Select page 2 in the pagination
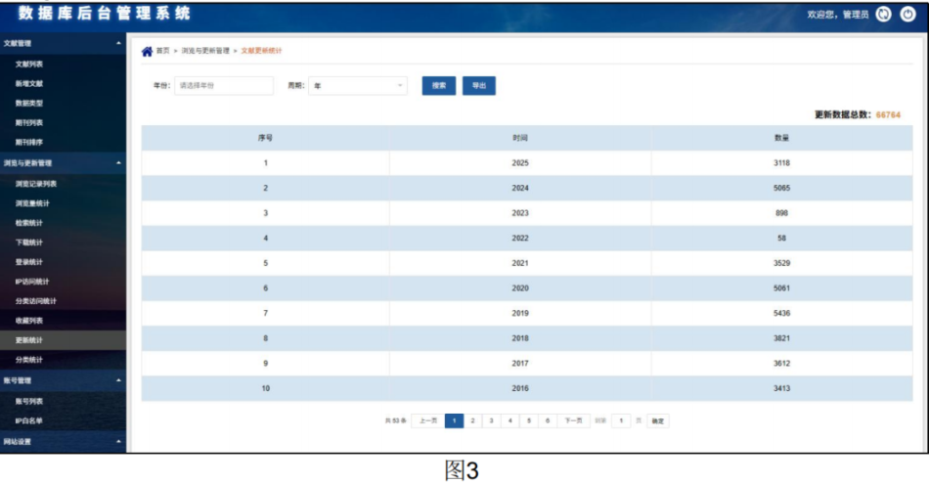Viewport: 929px width, 484px height. click(x=472, y=420)
